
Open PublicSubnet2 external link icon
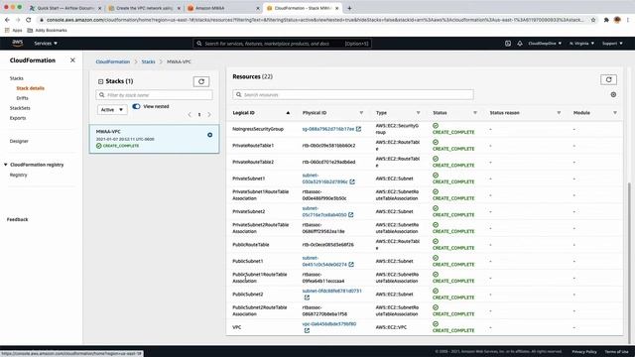[x=307, y=297]
